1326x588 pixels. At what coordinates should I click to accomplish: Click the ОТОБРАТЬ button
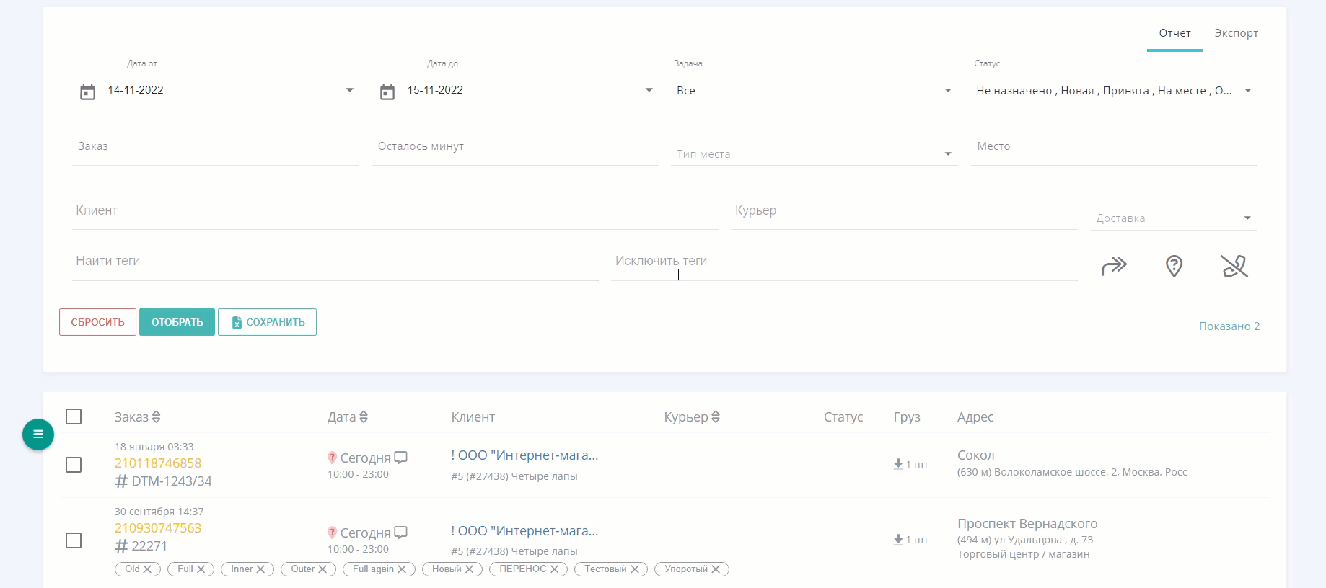[x=177, y=322]
